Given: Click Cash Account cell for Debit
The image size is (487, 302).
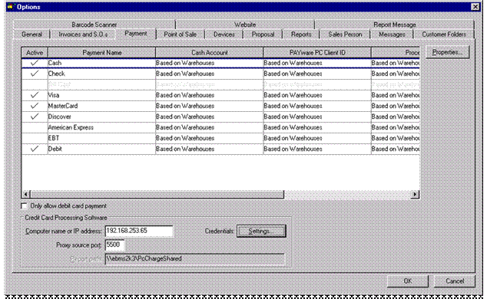Looking at the screenshot, I should coord(210,149).
